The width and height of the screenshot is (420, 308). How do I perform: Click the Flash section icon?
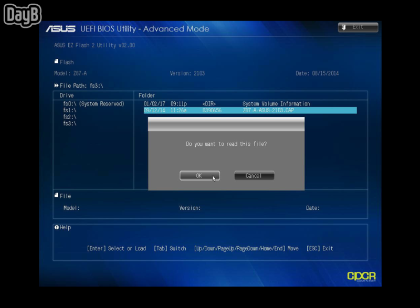(x=56, y=61)
